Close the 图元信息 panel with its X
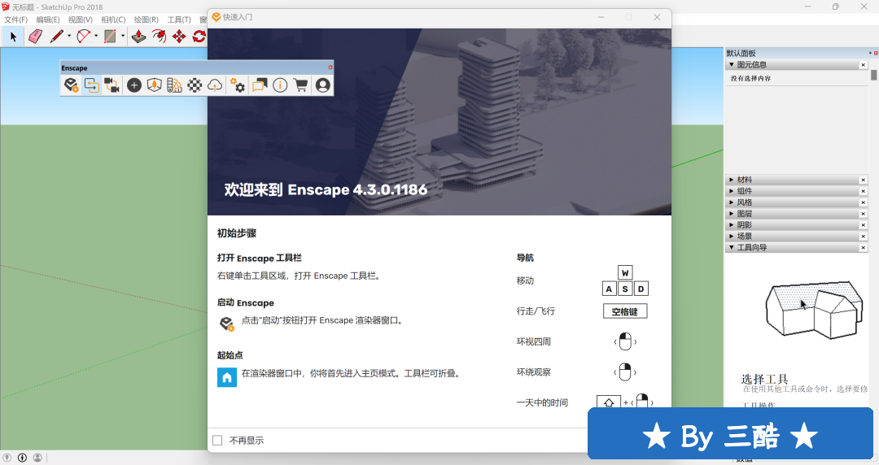The width and height of the screenshot is (879, 465). [864, 65]
